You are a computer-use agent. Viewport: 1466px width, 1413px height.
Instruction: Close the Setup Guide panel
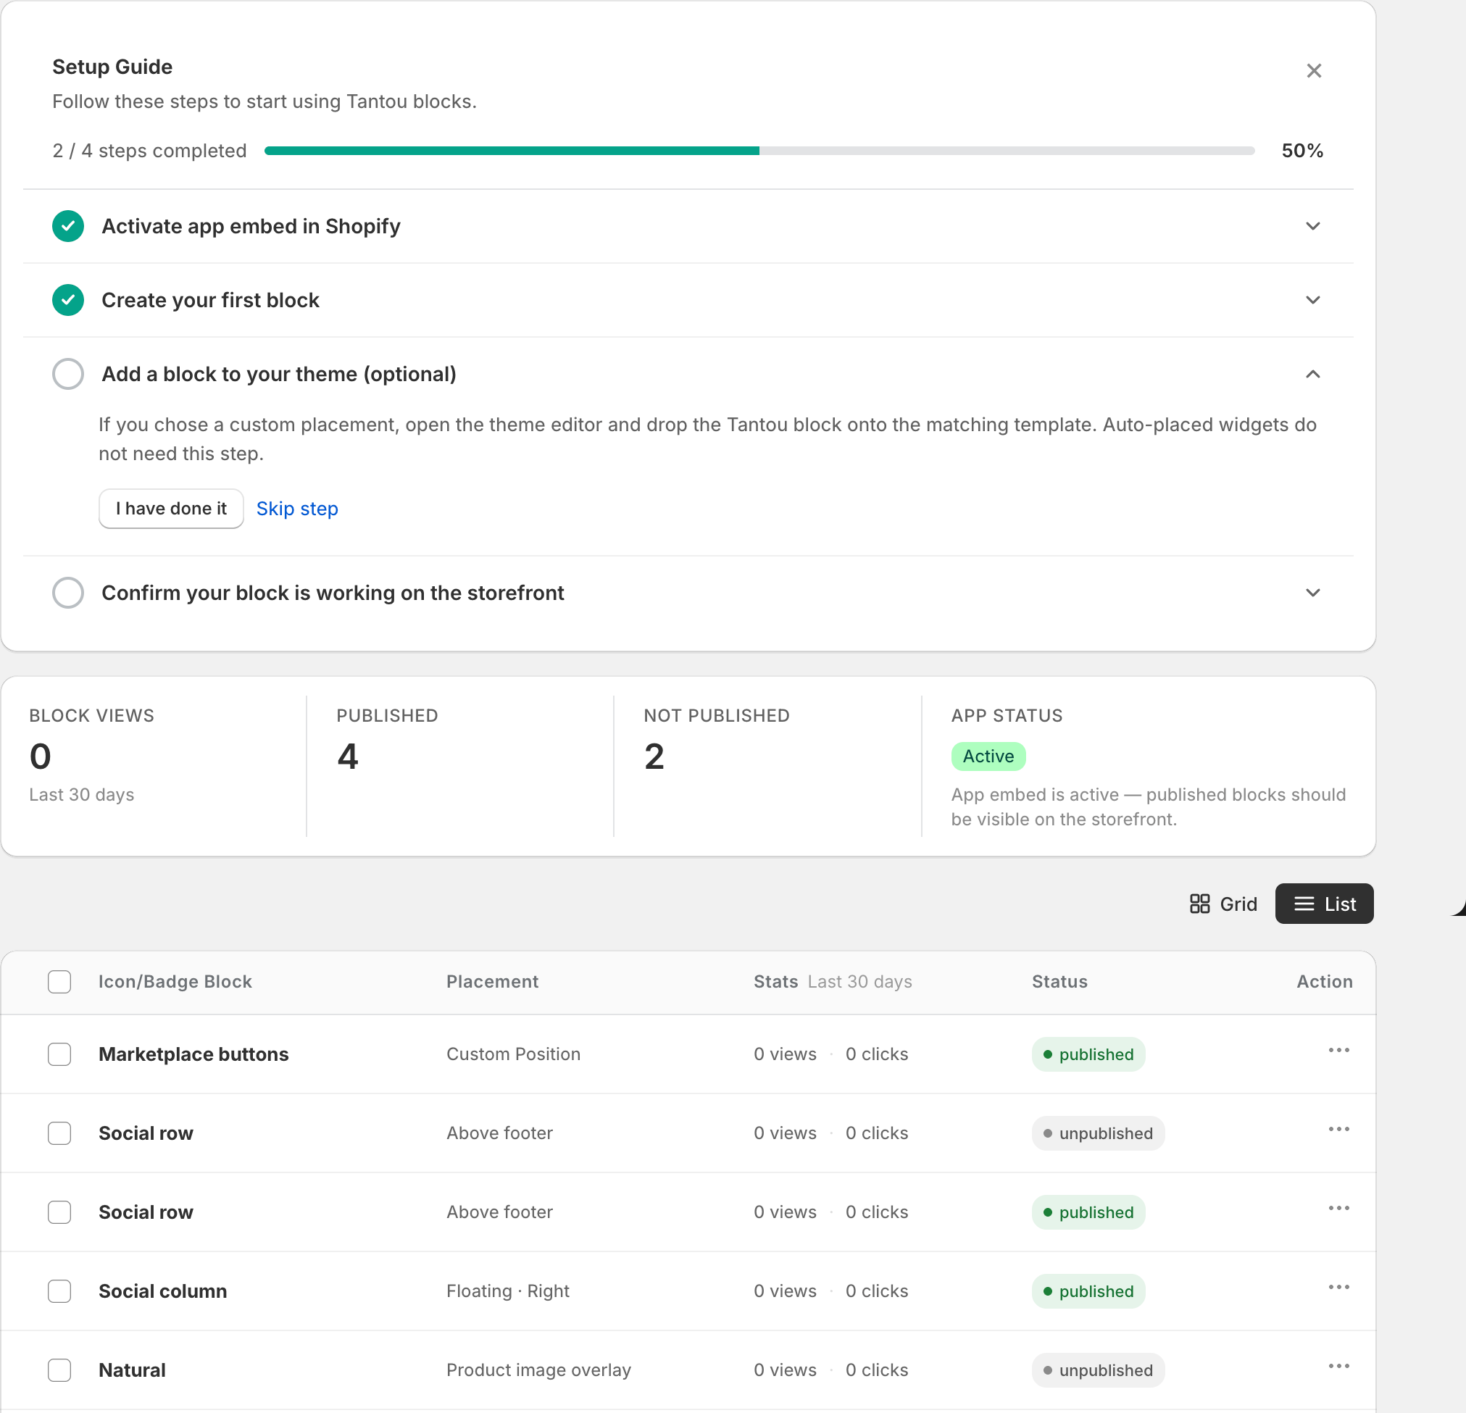[x=1313, y=70]
